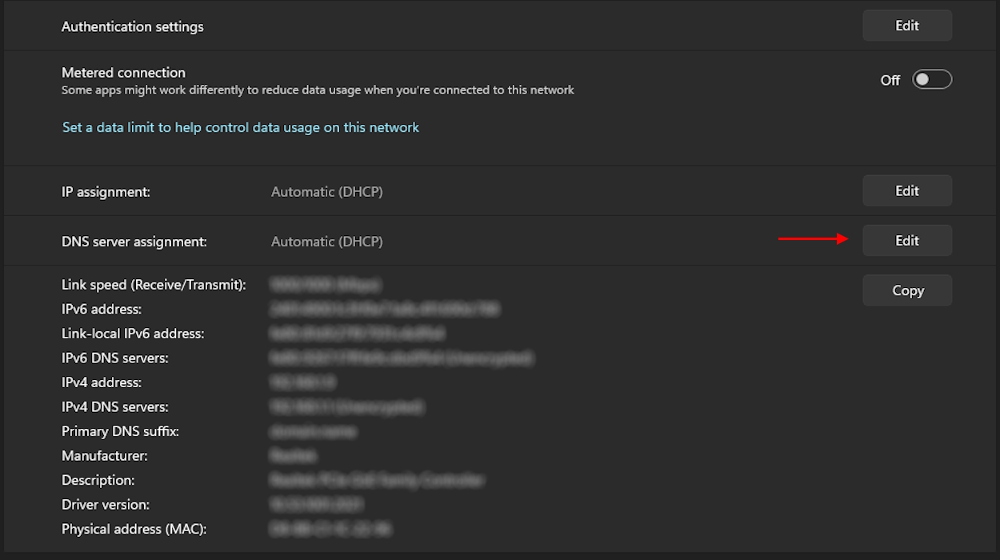Viewport: 1000px width, 560px height.
Task: Click the IPv6 DNS servers label
Action: tap(114, 358)
